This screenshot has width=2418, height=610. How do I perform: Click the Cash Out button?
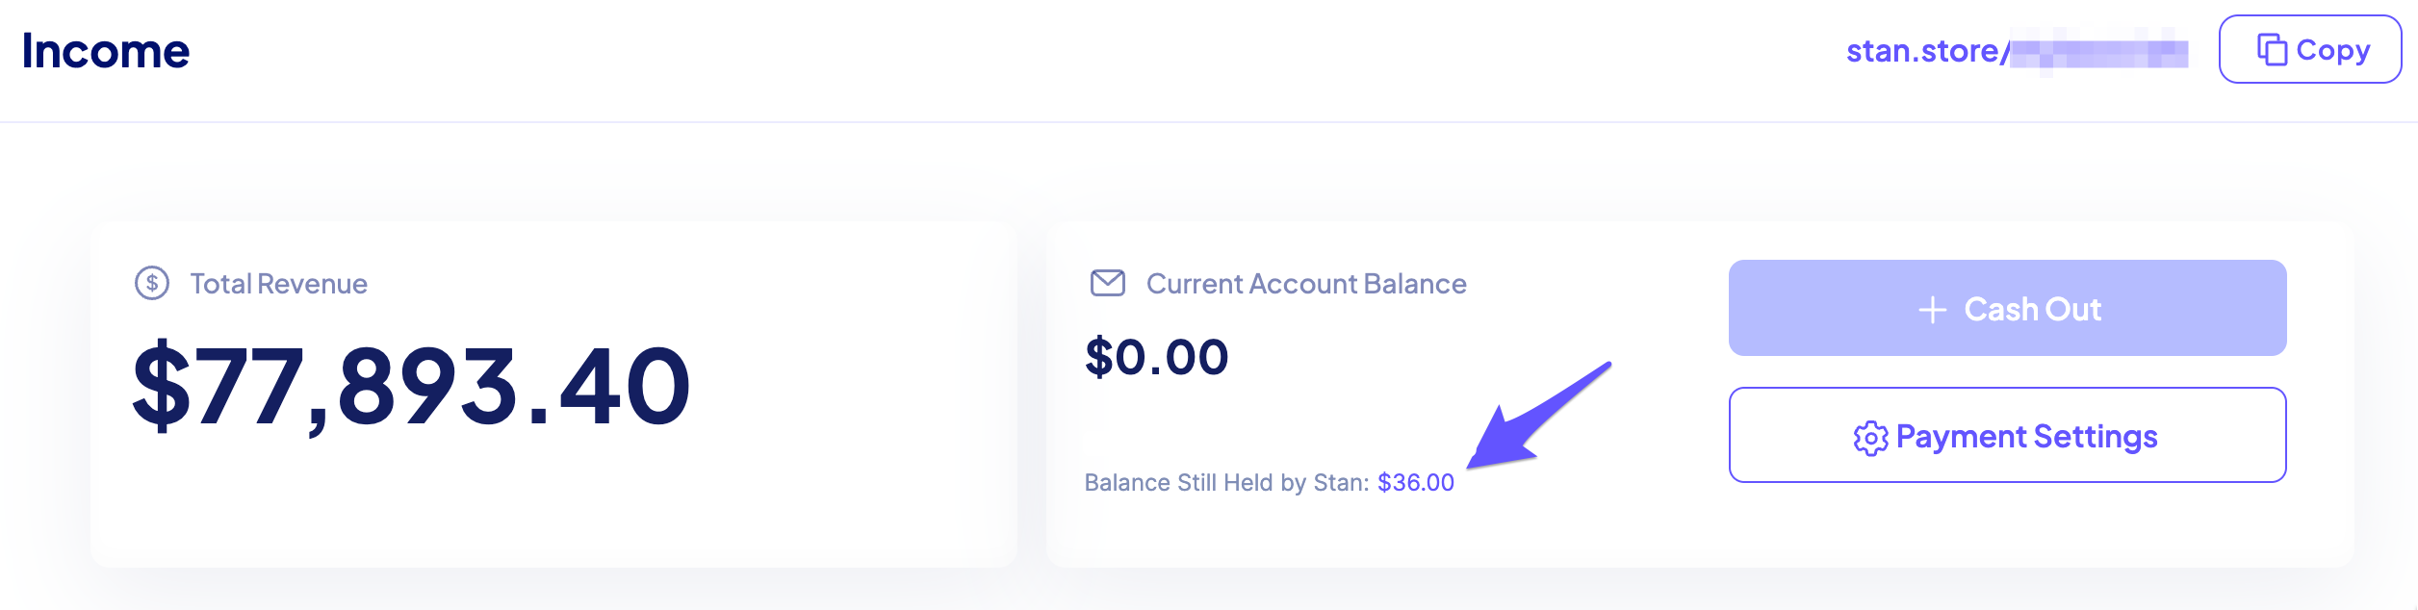coord(2009,310)
